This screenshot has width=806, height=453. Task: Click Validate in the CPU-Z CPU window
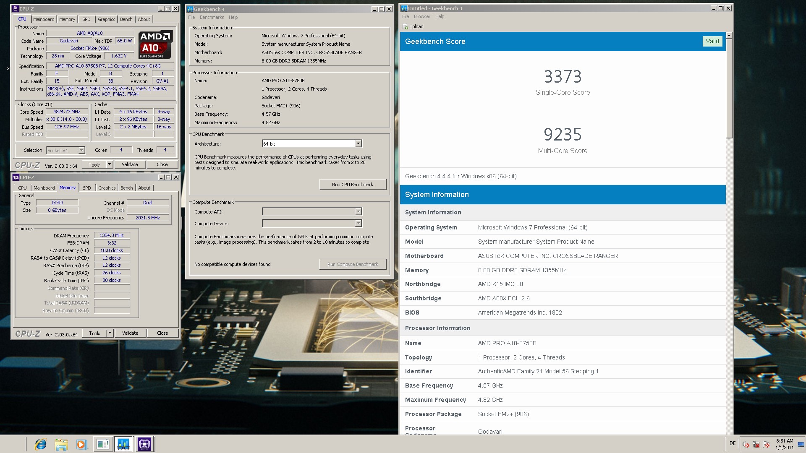pyautogui.click(x=130, y=164)
